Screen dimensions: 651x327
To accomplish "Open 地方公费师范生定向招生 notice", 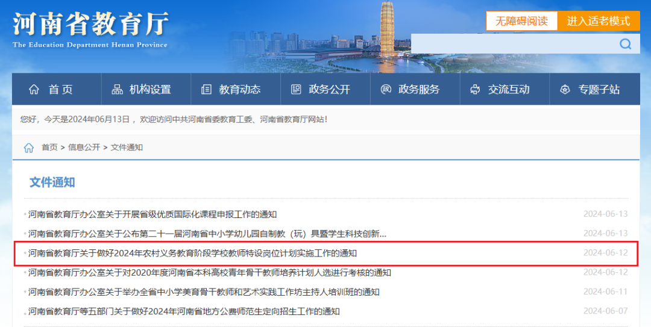I will tap(184, 311).
